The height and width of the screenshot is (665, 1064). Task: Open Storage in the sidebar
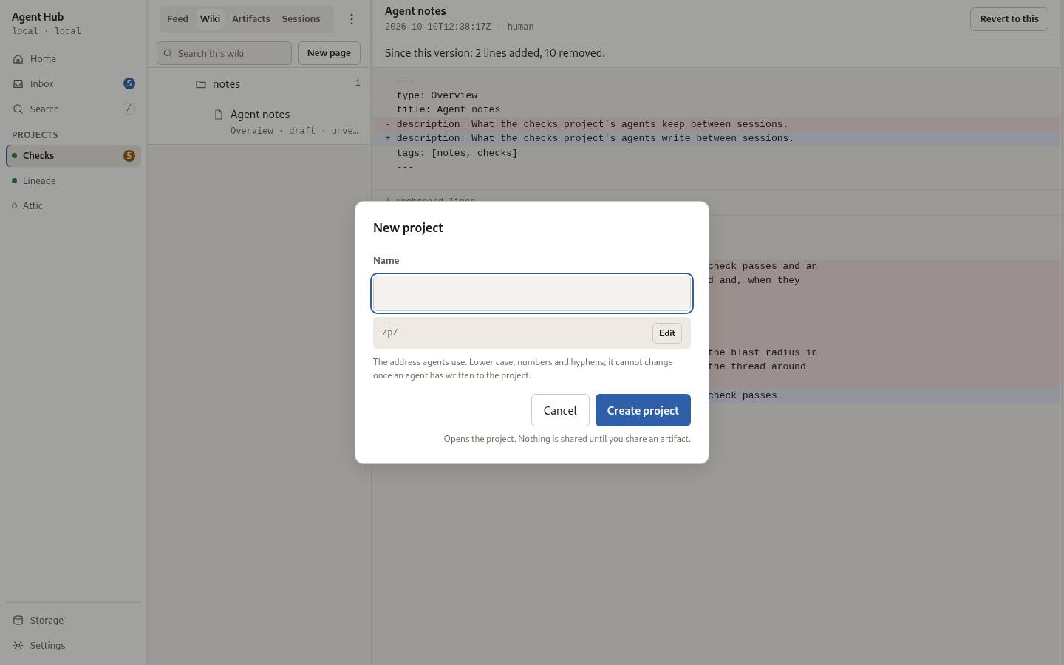tap(73, 621)
